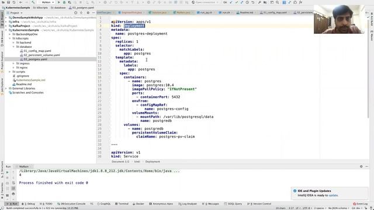Click database in the breadcrumb bar
Image resolution: width=374 pixels, height=210 pixels.
[58, 8]
